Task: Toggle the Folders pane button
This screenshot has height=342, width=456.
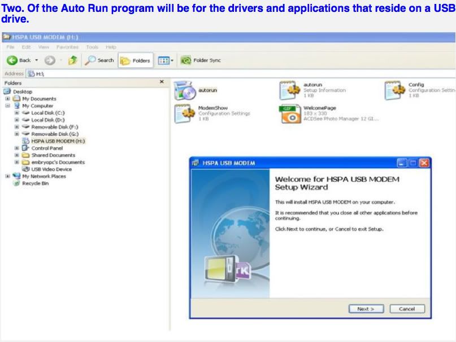Action: (x=136, y=60)
